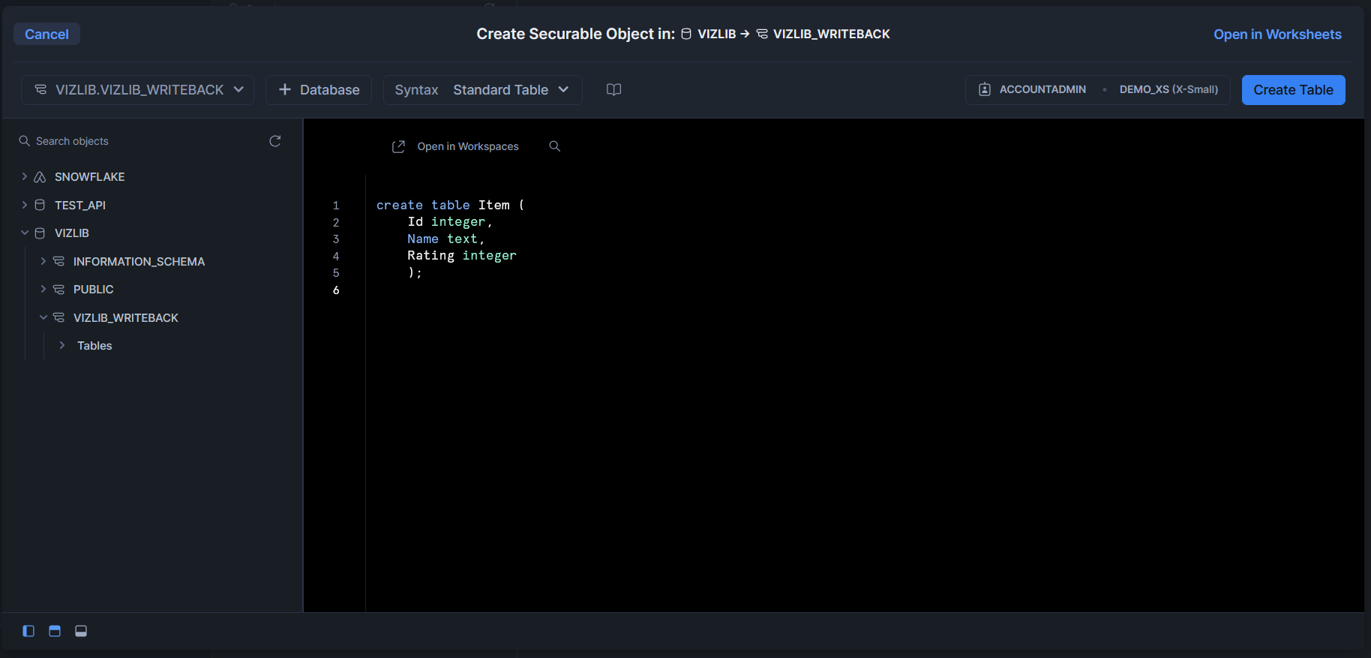Collapse the VIZLIB database node
Screen dimensions: 1371x658
click(x=24, y=233)
